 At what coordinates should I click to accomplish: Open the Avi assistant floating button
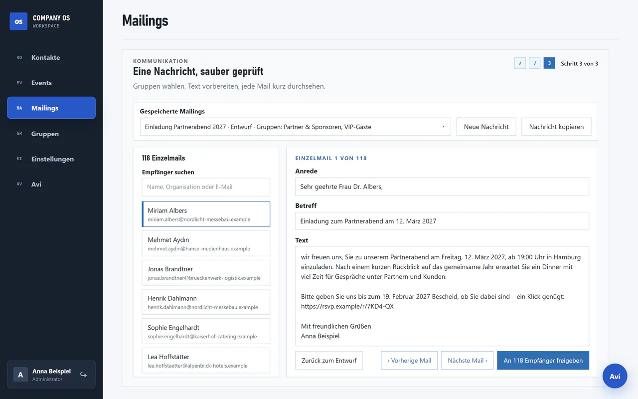[615, 377]
